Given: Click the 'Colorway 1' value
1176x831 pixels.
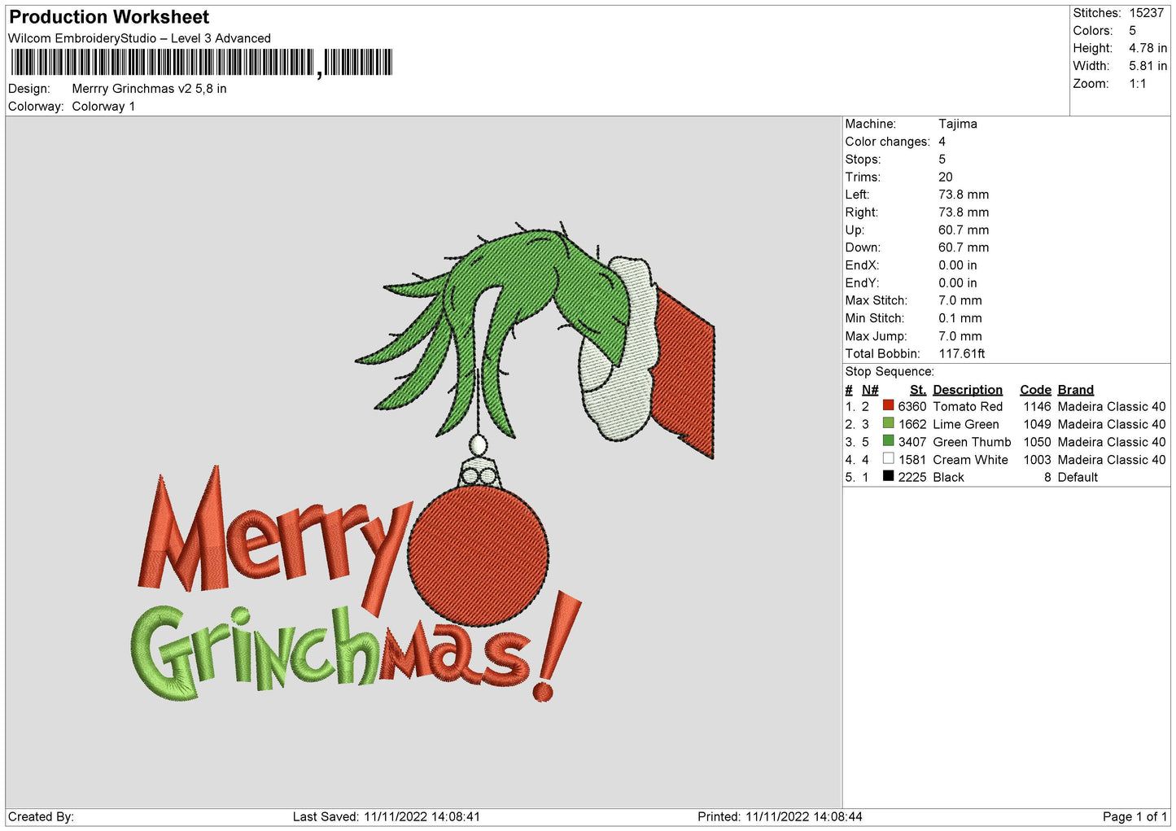Looking at the screenshot, I should [x=103, y=107].
